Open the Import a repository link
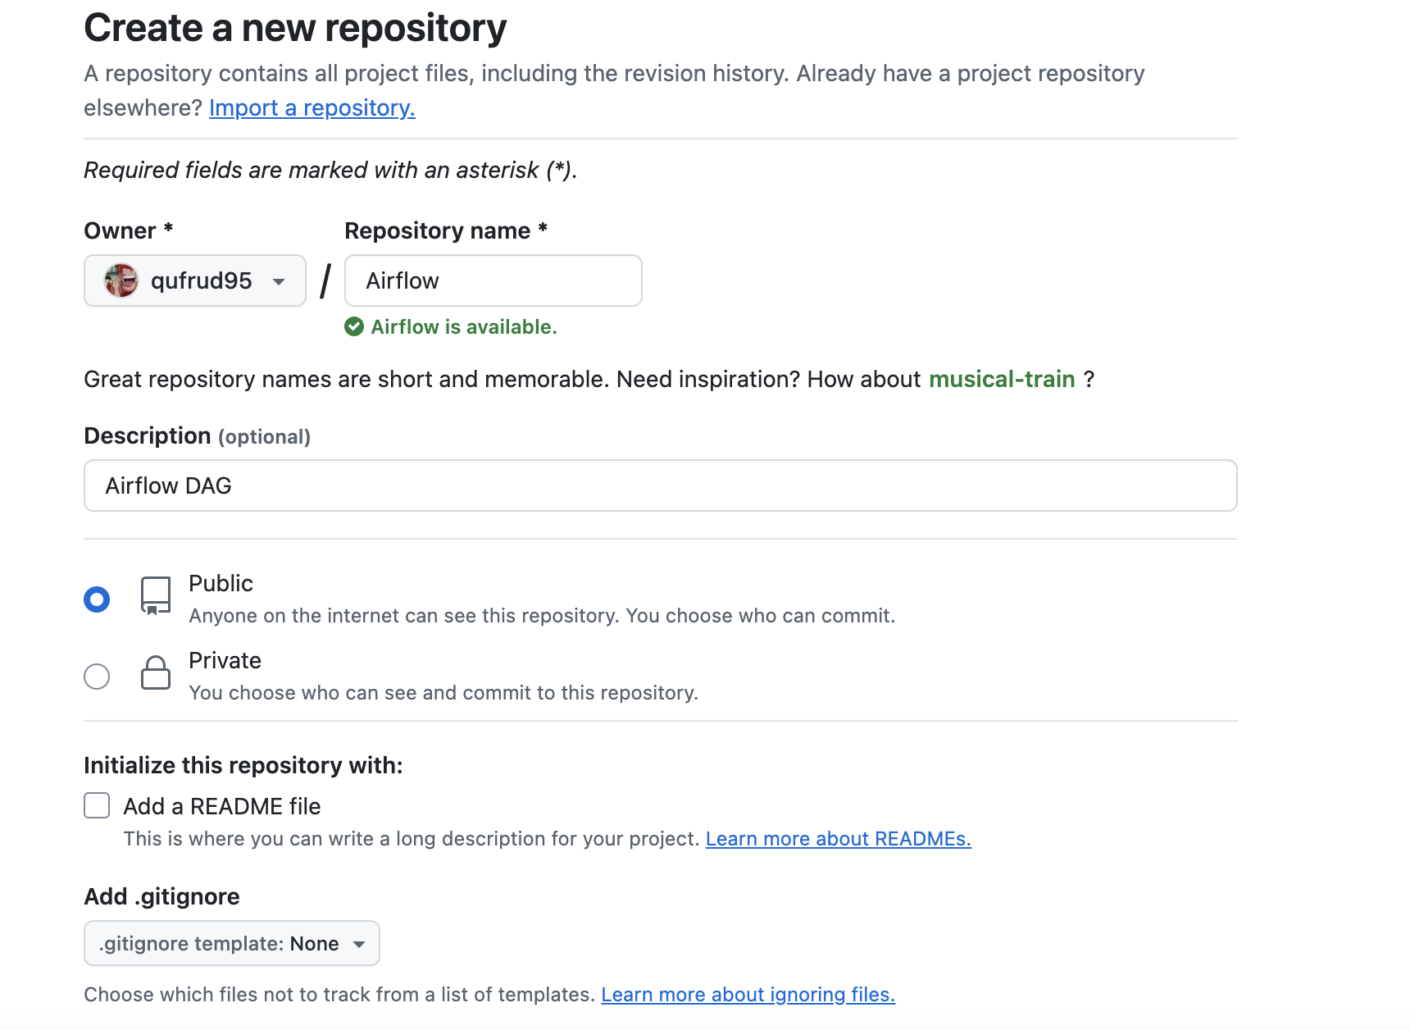1410x1030 pixels. (x=312, y=107)
